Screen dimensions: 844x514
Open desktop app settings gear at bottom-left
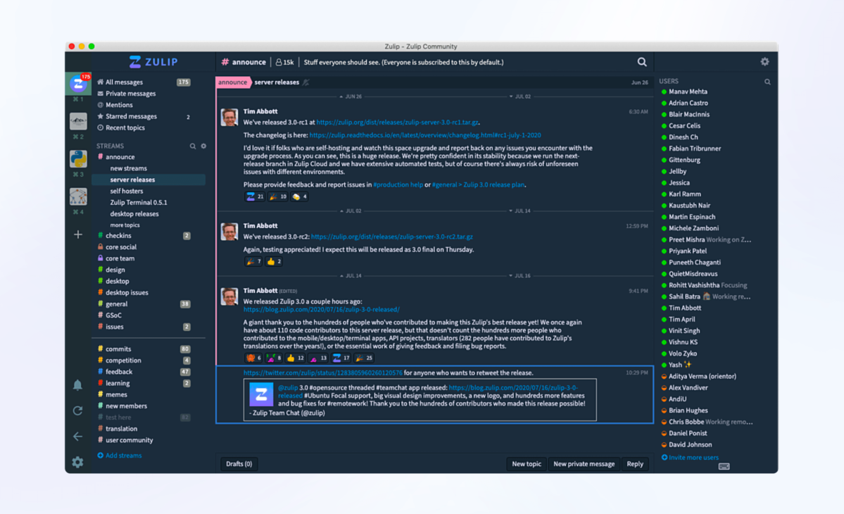pos(77,463)
